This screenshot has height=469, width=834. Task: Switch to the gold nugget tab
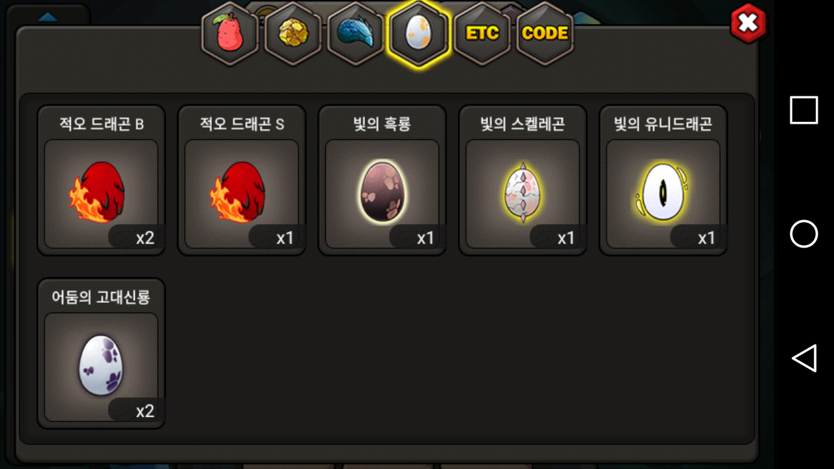[293, 34]
